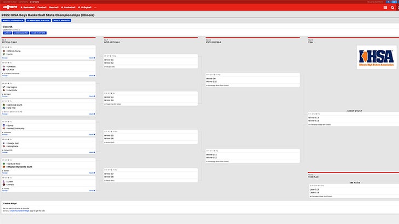Click the New Trier team logo
The width and height of the screenshot is (399, 224).
pyautogui.click(x=4, y=108)
